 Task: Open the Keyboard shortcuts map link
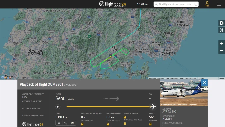pos(156,79)
